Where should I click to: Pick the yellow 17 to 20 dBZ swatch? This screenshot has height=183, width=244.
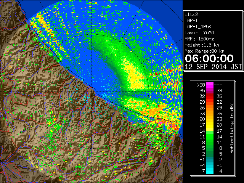(x=210, y=125)
